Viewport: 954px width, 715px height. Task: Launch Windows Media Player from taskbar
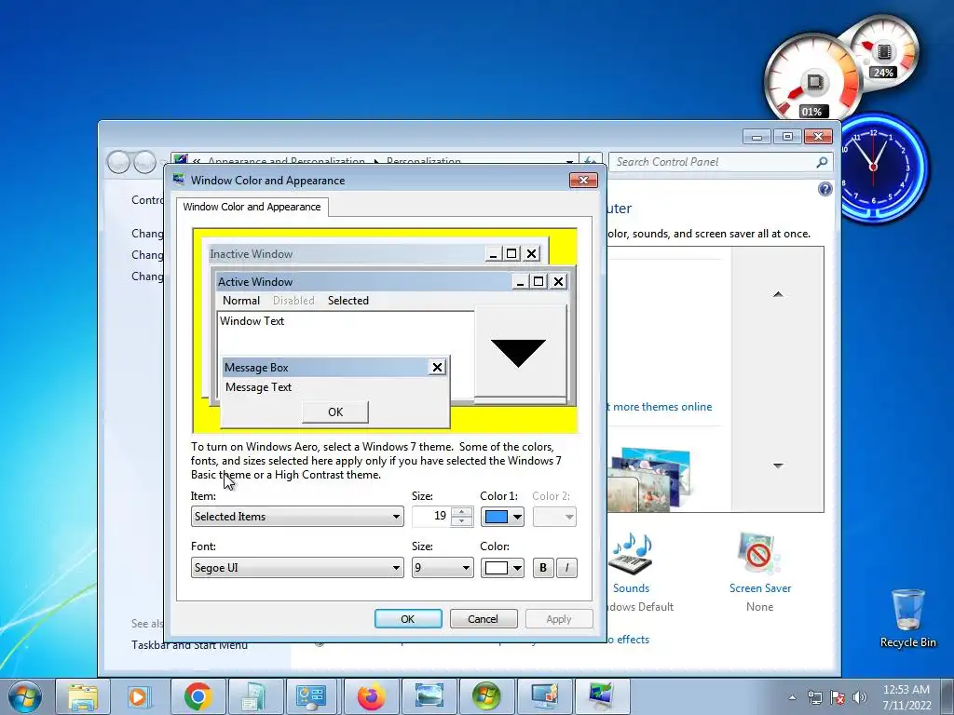(x=140, y=696)
